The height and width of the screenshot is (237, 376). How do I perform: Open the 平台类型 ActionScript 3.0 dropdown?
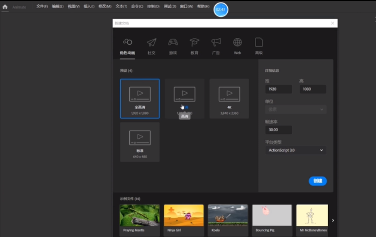pyautogui.click(x=296, y=150)
